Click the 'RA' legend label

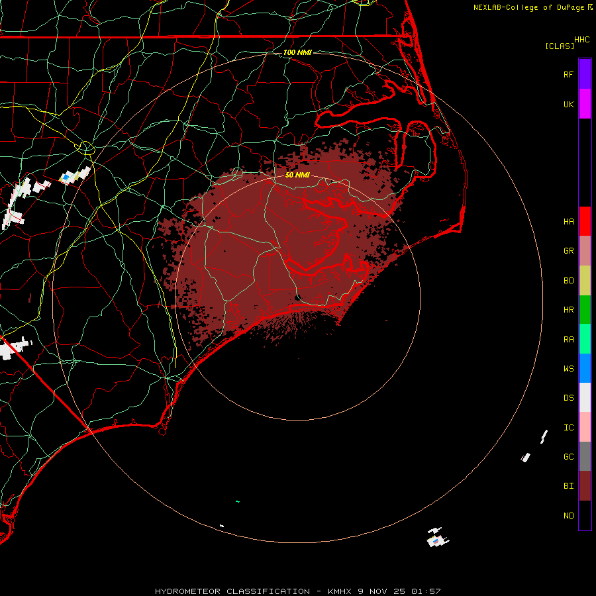coord(568,340)
